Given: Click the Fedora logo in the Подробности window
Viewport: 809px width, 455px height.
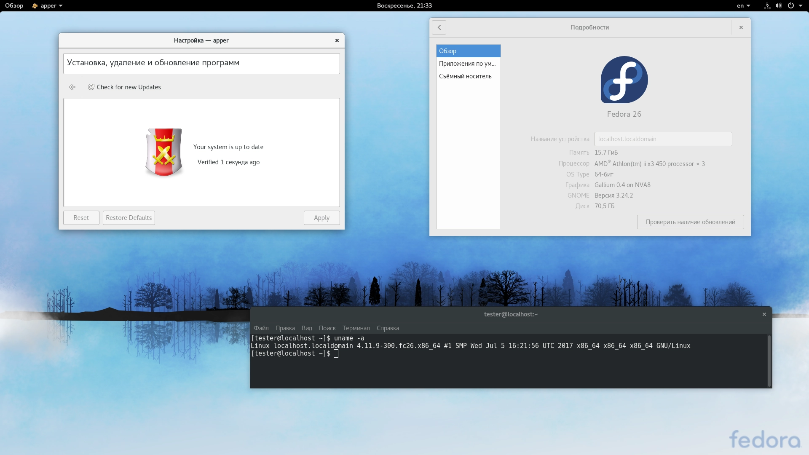Looking at the screenshot, I should coord(624,80).
